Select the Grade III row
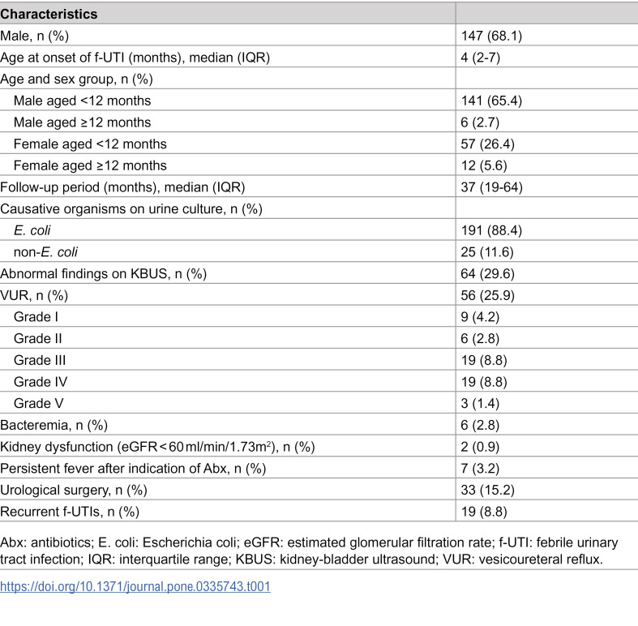This screenshot has height=626, width=638. (319, 360)
